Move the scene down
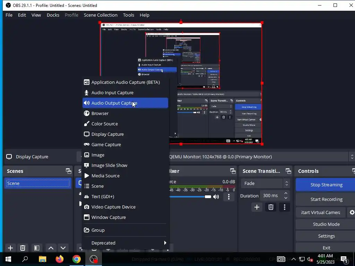This screenshot has width=355, height=266. [63, 248]
